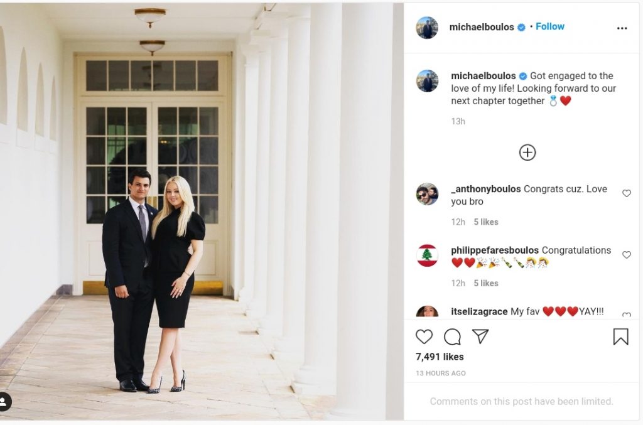Click the 13 HOURS AGO timestamp
643x425 pixels.
440,373
